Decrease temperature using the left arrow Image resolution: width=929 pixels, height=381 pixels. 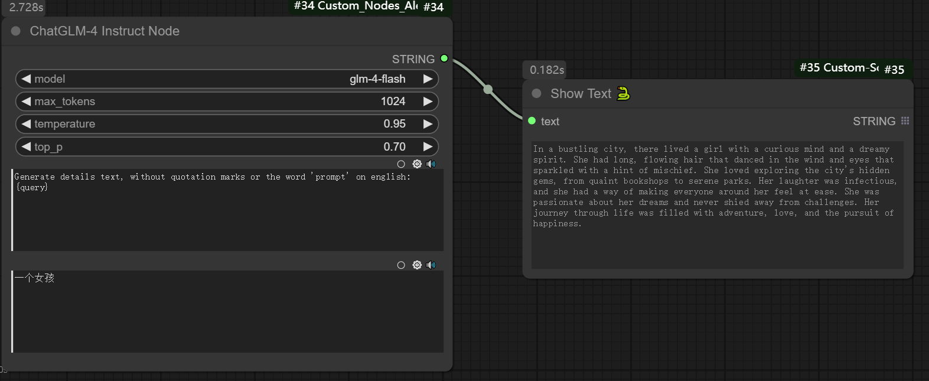coord(26,124)
